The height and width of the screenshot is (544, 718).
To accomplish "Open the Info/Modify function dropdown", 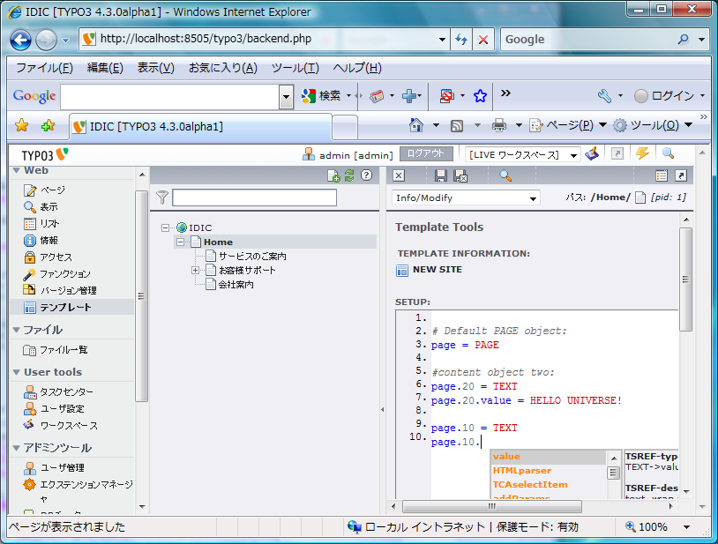I will pos(466,198).
